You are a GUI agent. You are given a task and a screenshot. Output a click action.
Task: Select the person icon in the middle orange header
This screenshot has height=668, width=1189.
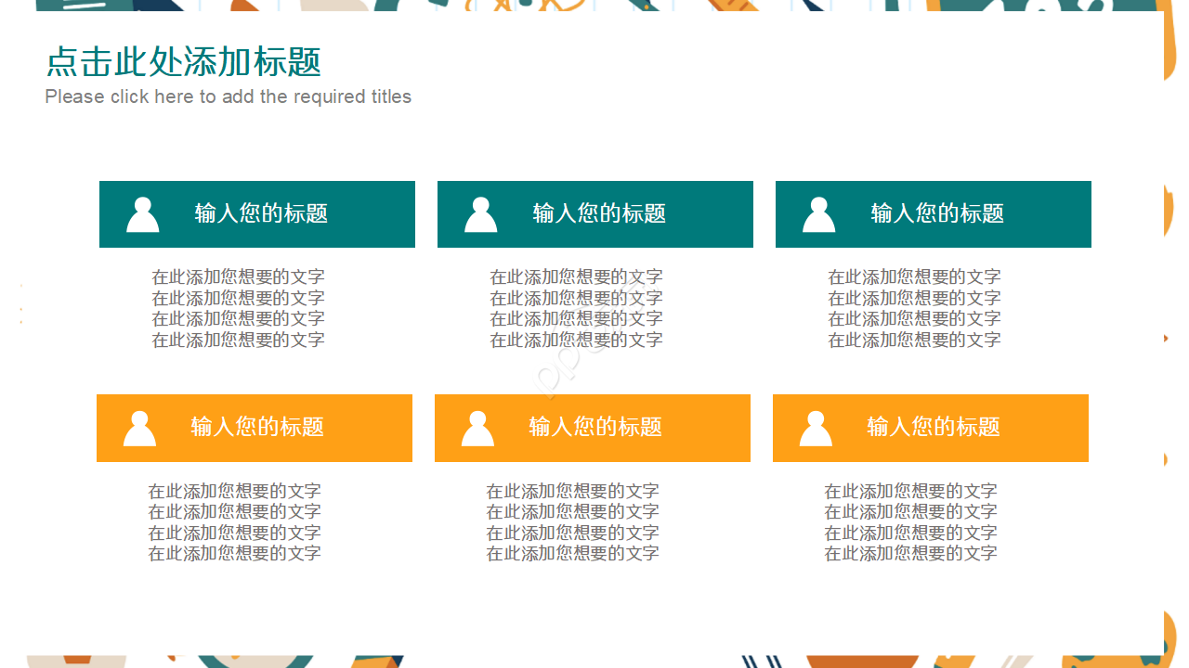[x=477, y=428]
